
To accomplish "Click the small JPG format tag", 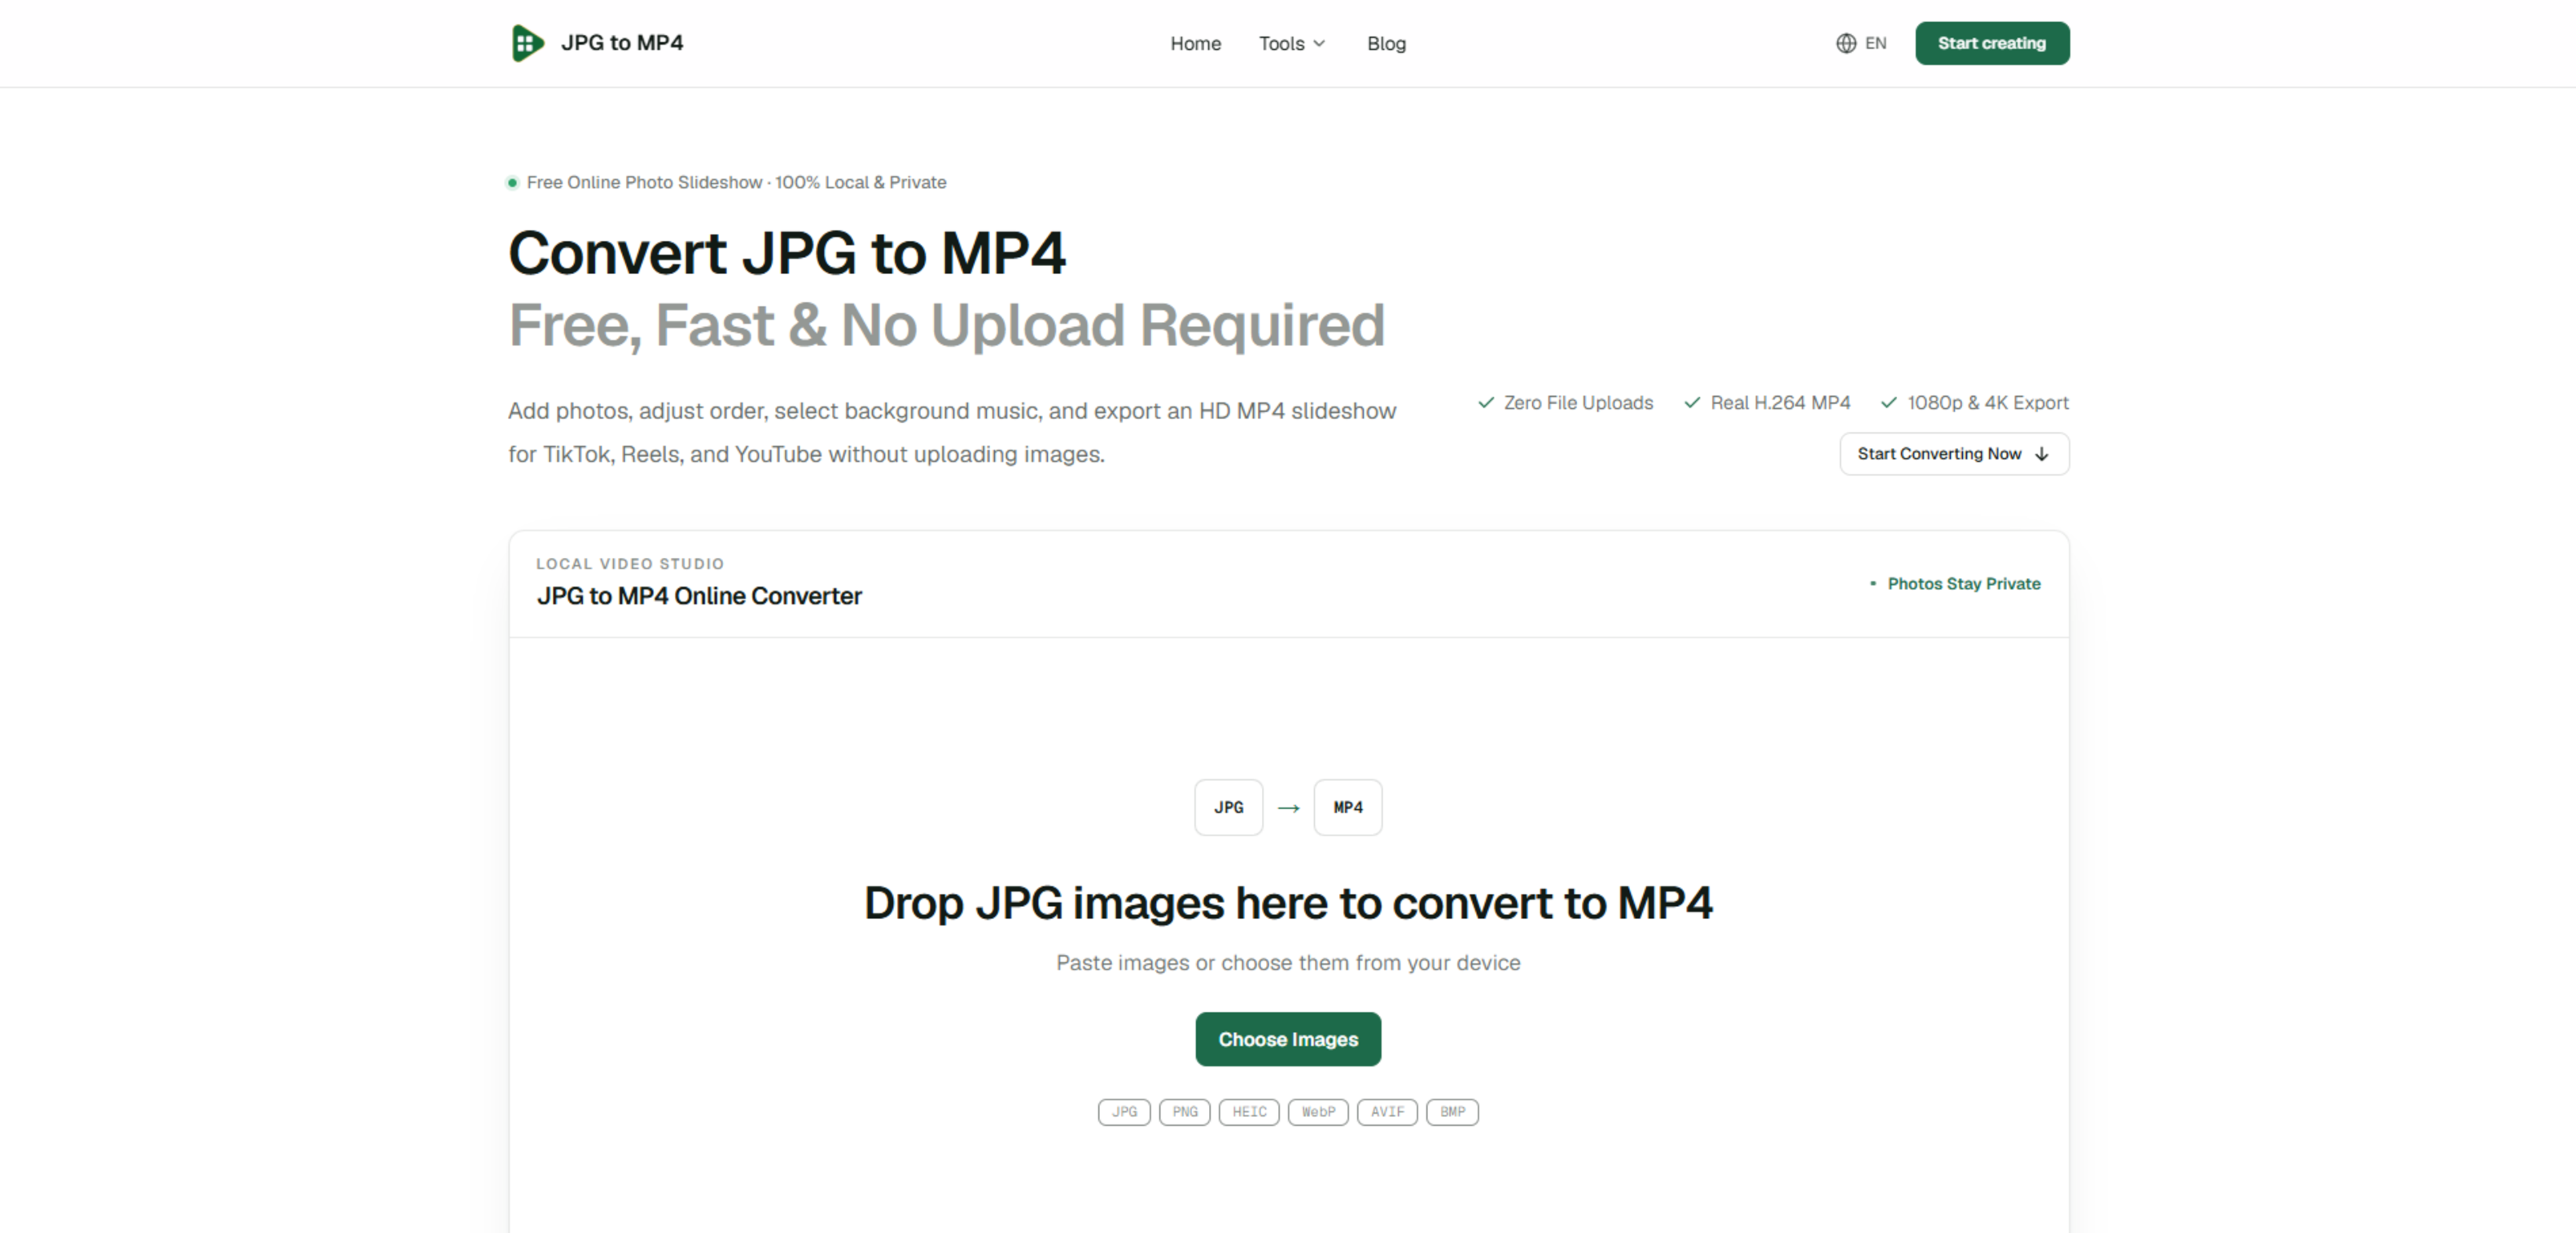I will pos(1124,1112).
